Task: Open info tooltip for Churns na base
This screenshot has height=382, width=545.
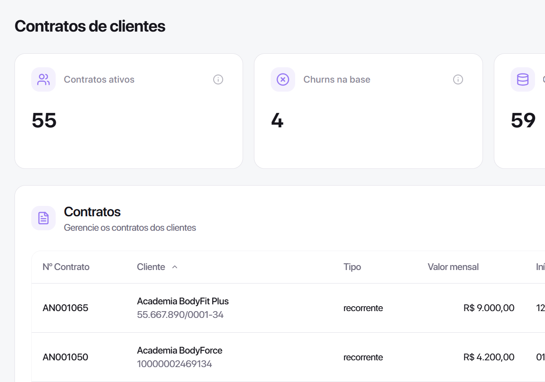Action: tap(458, 79)
